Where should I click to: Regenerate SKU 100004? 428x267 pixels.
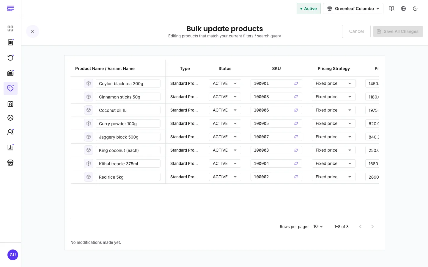(x=296, y=163)
